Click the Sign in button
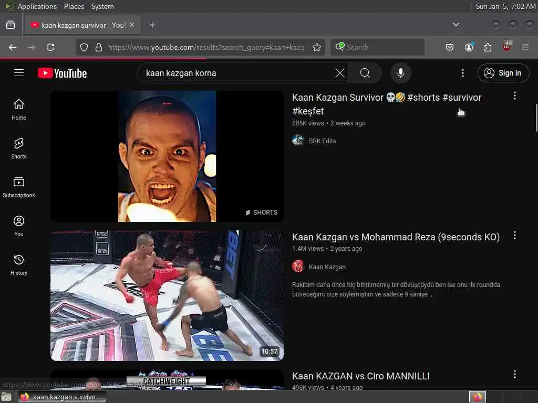The image size is (538, 403). (503, 73)
